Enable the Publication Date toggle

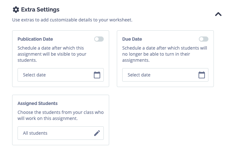[x=99, y=39]
